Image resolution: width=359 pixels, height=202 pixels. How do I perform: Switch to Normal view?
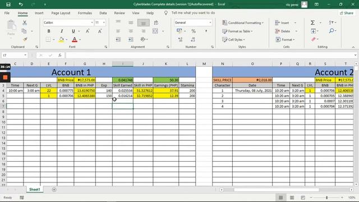280,198
